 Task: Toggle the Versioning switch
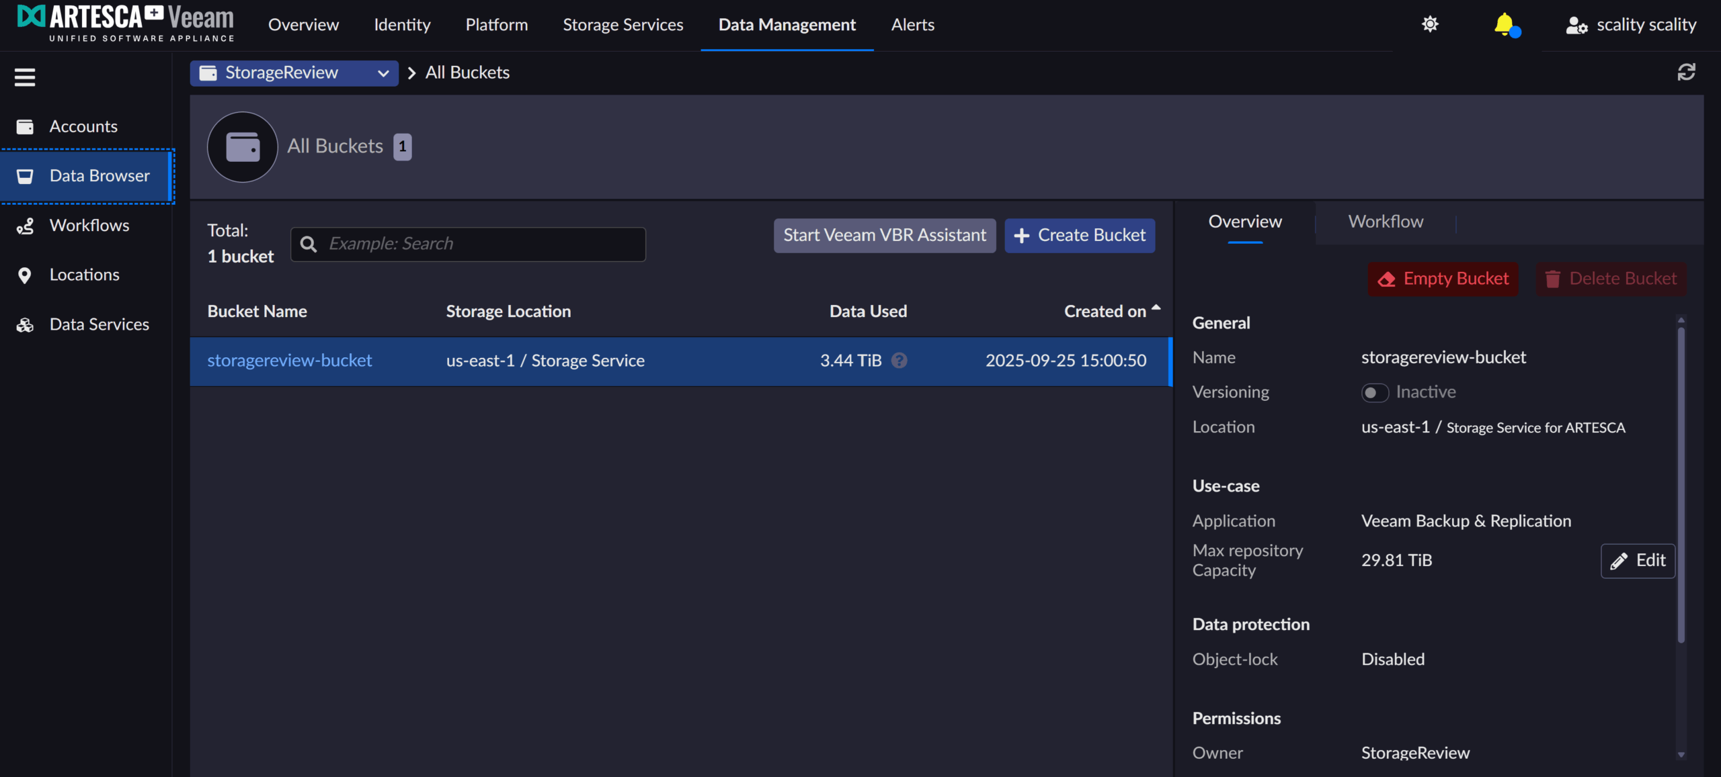pos(1374,392)
